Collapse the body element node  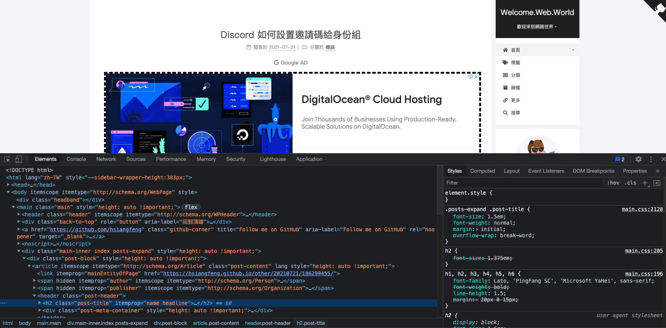click(8, 192)
